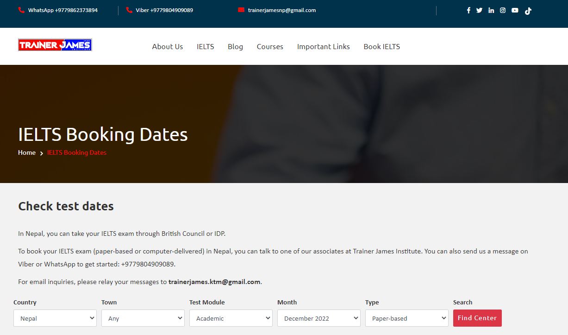Image resolution: width=568 pixels, height=335 pixels.
Task: Select Book IELTS in navigation
Action: 381,47
